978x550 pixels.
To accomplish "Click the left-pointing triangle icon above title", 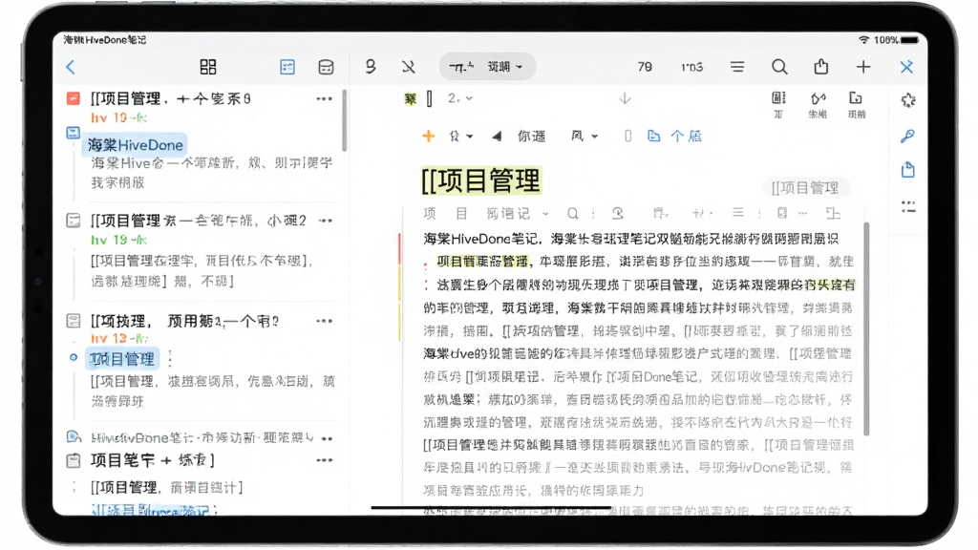I will [x=496, y=136].
